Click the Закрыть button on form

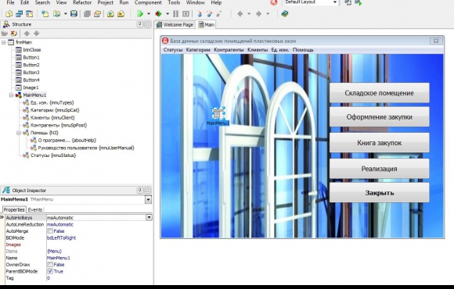(x=380, y=192)
